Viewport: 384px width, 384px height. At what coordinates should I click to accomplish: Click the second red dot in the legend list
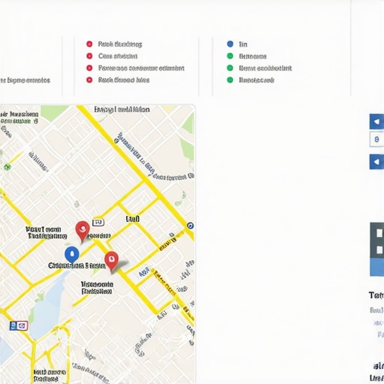(x=89, y=56)
